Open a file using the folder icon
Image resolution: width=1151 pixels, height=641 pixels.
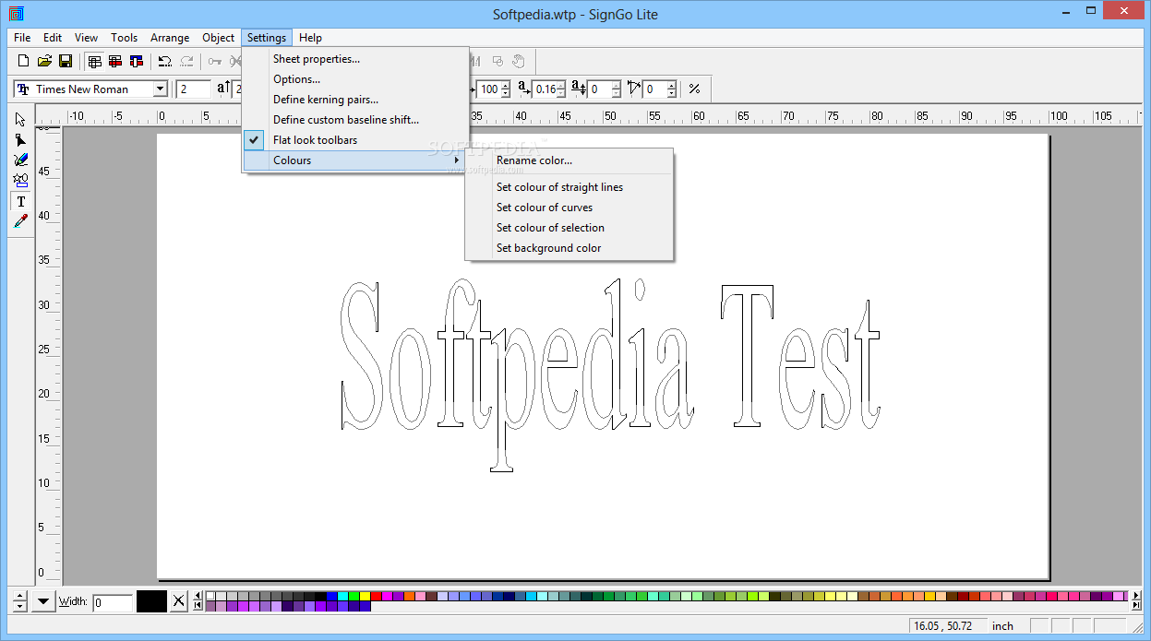(44, 61)
